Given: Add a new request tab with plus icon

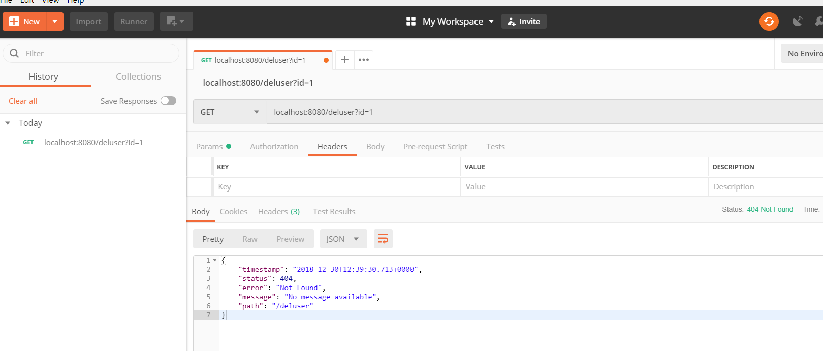Looking at the screenshot, I should (344, 60).
